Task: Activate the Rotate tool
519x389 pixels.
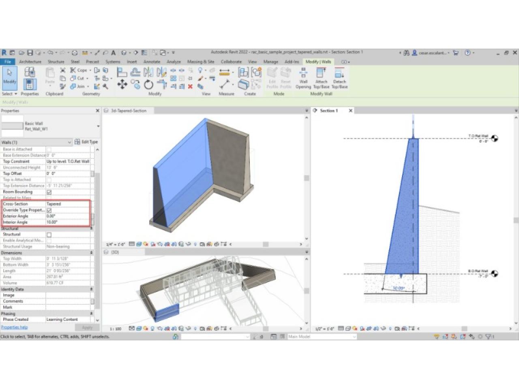Action: tap(149, 85)
